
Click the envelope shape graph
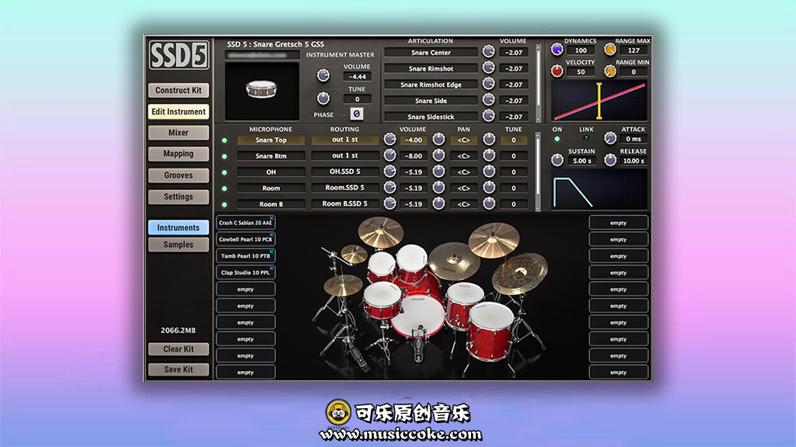599,189
